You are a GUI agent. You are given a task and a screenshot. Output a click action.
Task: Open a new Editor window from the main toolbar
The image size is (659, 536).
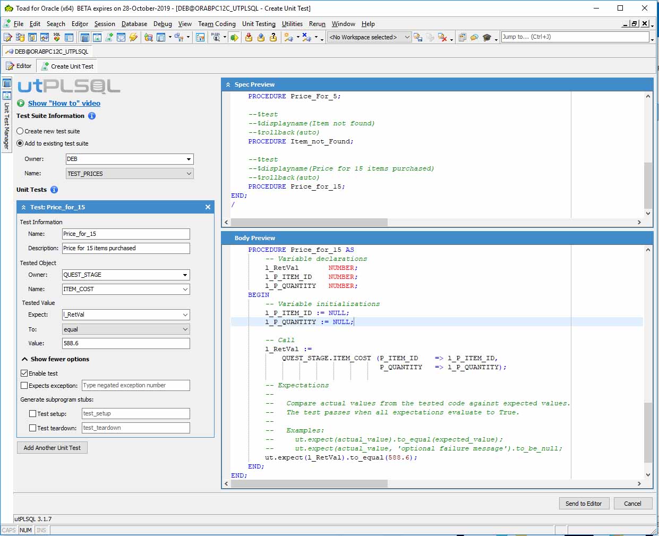[7, 37]
